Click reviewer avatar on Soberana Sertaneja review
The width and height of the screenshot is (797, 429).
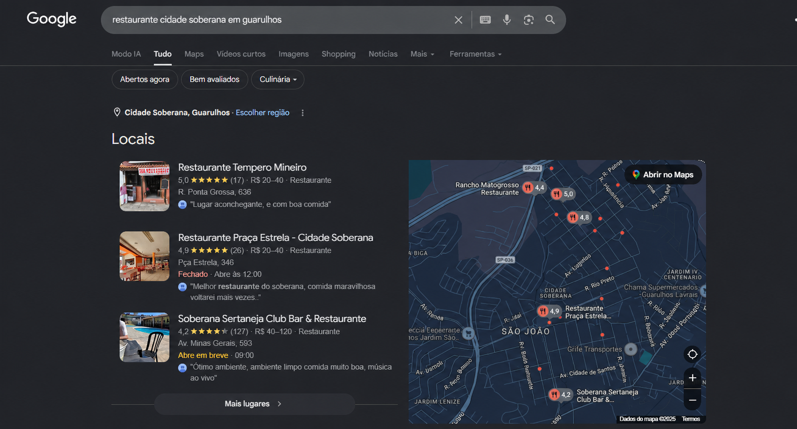click(x=182, y=367)
